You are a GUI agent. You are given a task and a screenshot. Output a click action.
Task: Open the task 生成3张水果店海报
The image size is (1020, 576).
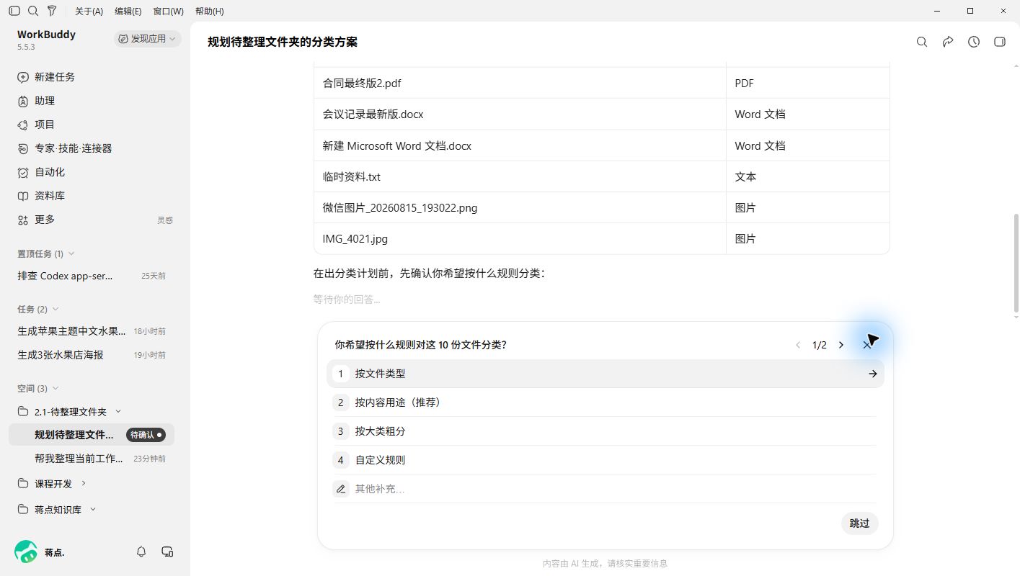click(x=92, y=355)
